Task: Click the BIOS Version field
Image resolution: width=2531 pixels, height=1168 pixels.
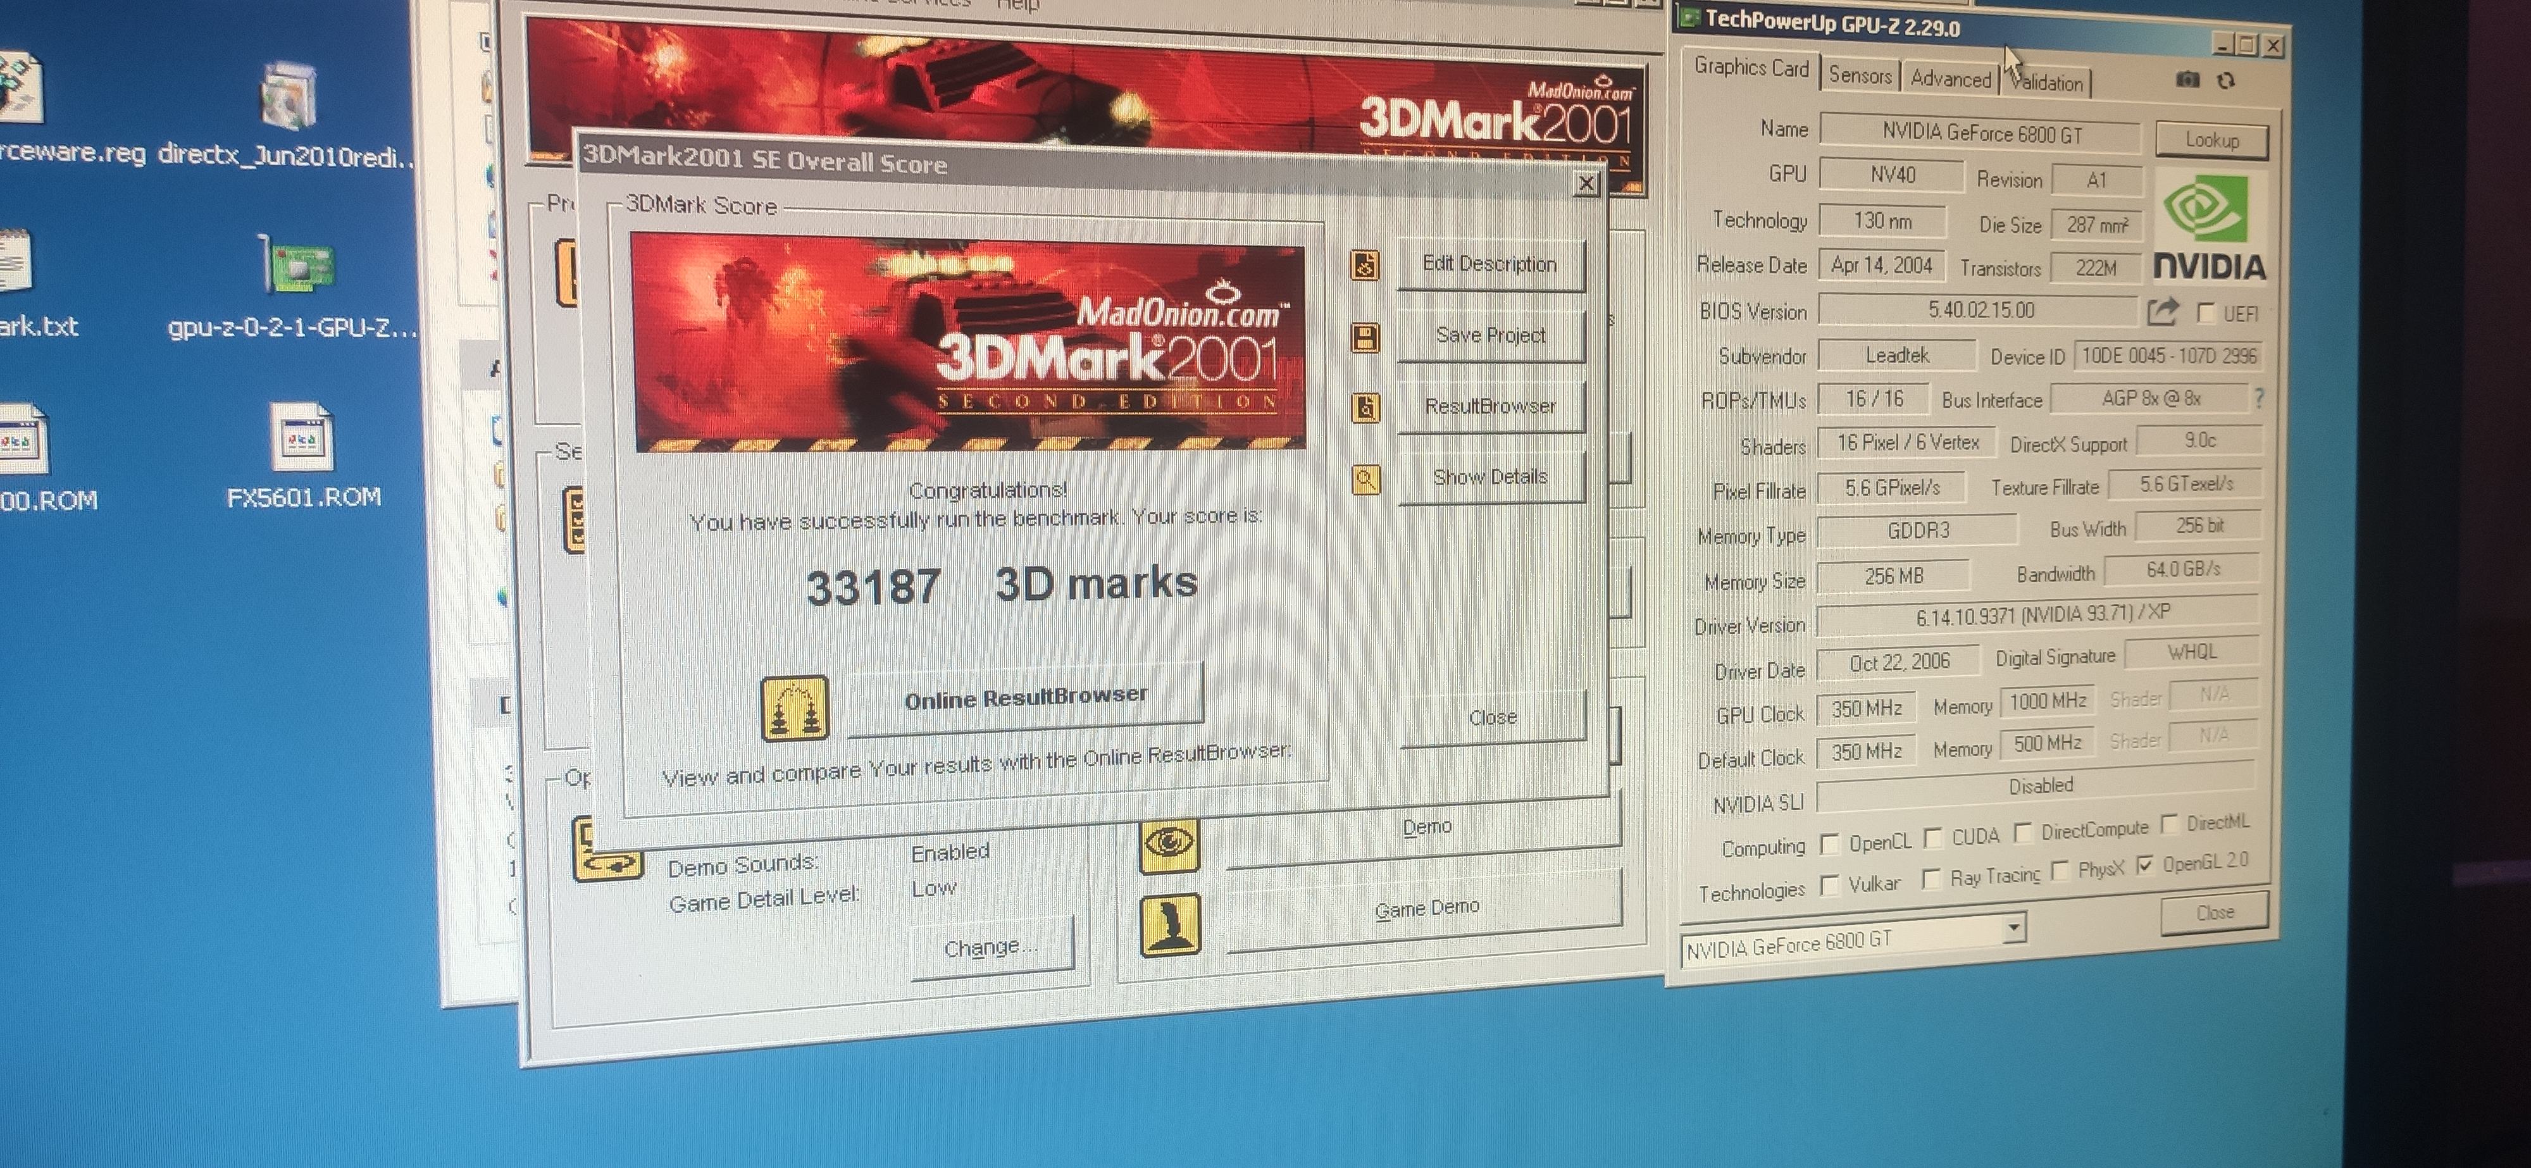Action: point(1979,311)
